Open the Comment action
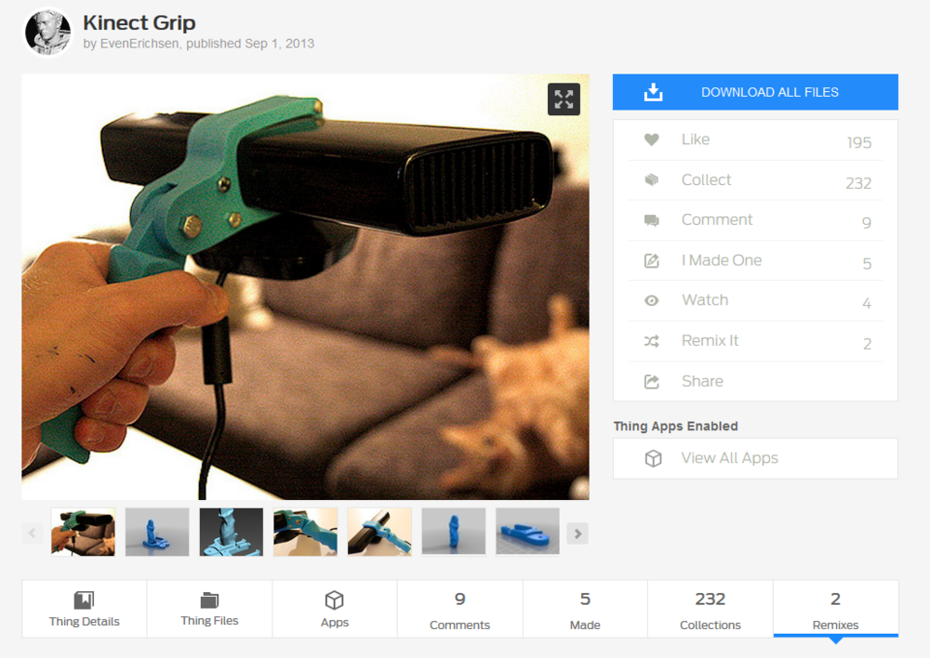This screenshot has height=658, width=930. pyautogui.click(x=755, y=220)
